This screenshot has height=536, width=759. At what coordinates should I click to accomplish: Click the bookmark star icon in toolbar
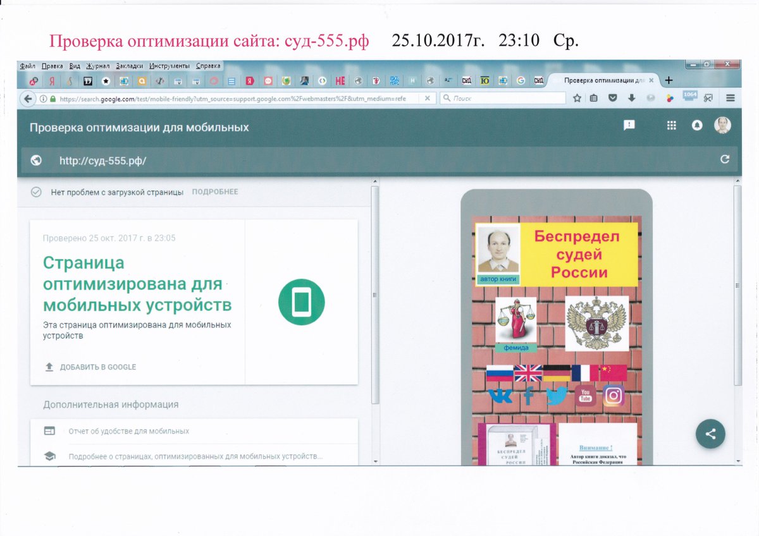577,98
